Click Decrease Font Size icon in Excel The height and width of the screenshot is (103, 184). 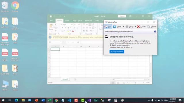coord(77,28)
